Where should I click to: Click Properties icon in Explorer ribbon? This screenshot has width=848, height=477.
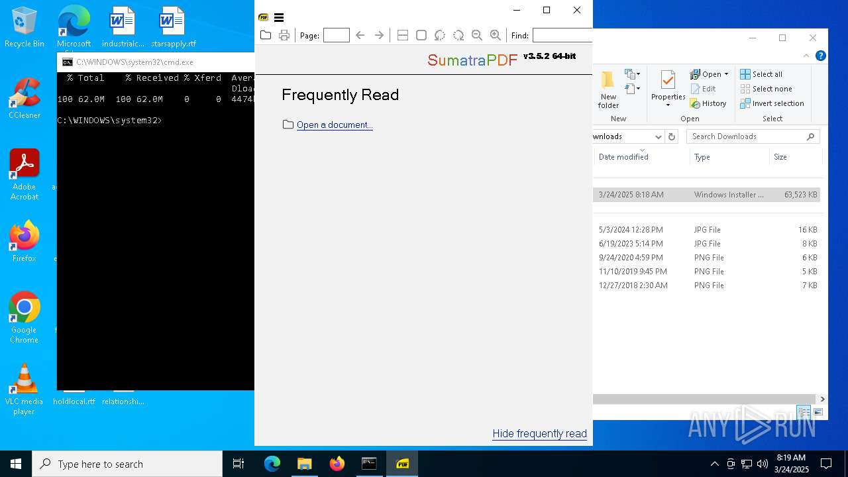click(668, 80)
